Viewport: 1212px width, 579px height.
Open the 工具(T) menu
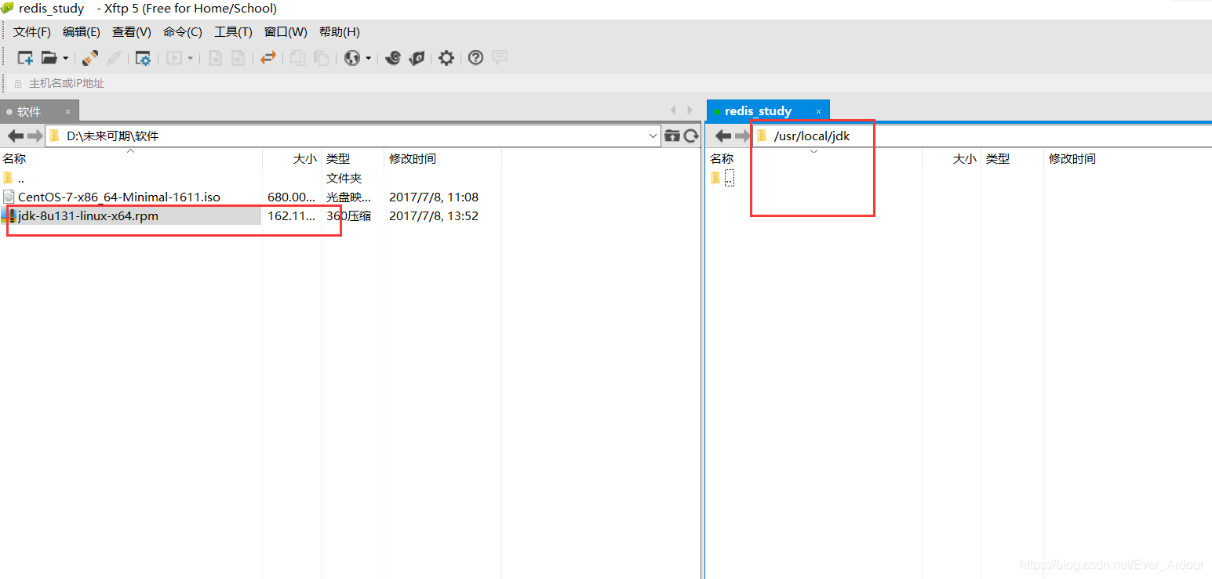pos(234,32)
